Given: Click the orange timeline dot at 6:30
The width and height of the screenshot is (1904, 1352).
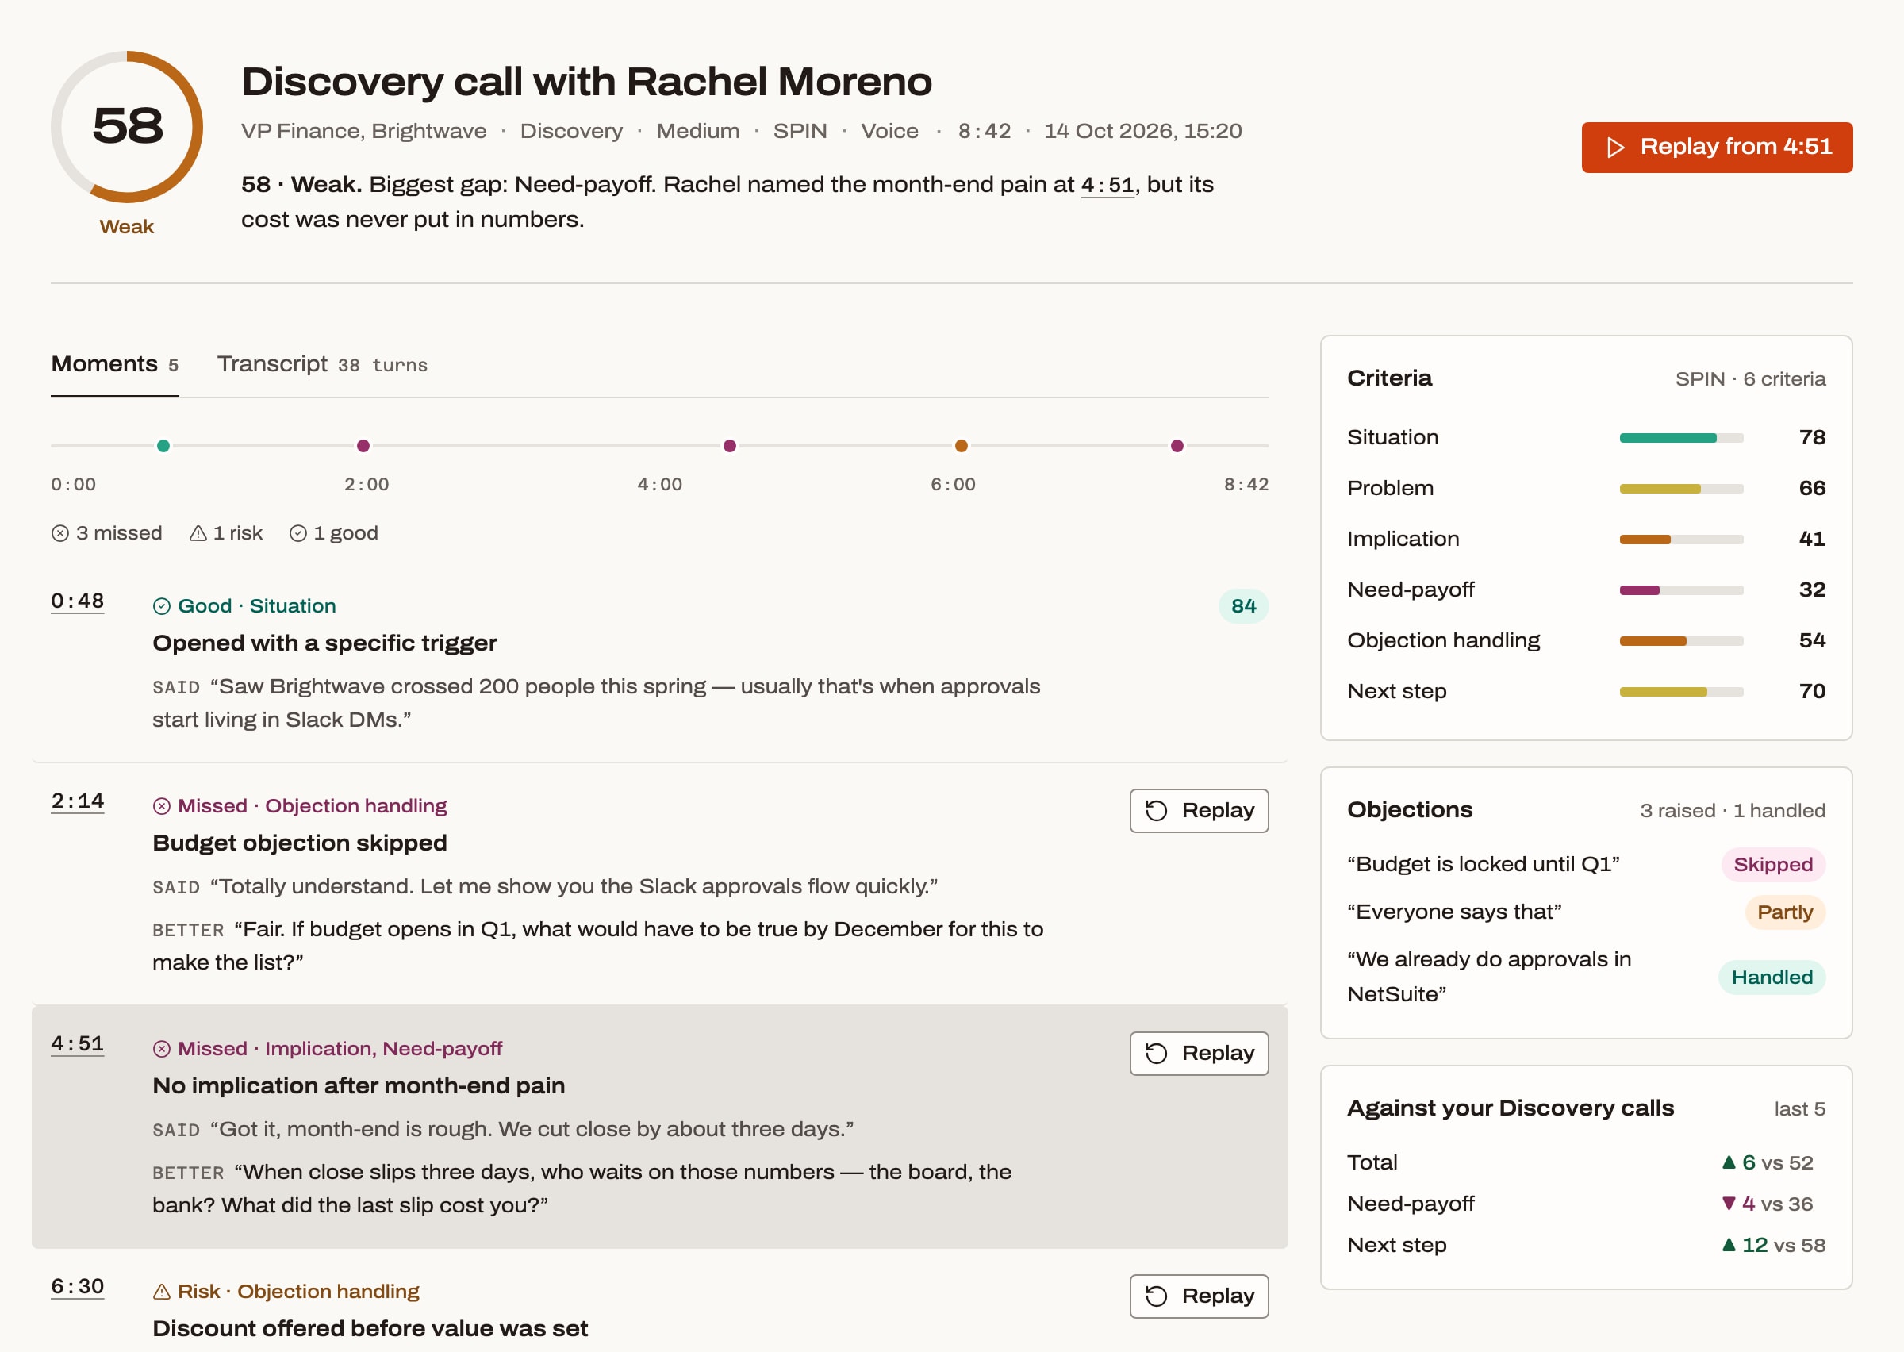Looking at the screenshot, I should [x=962, y=446].
